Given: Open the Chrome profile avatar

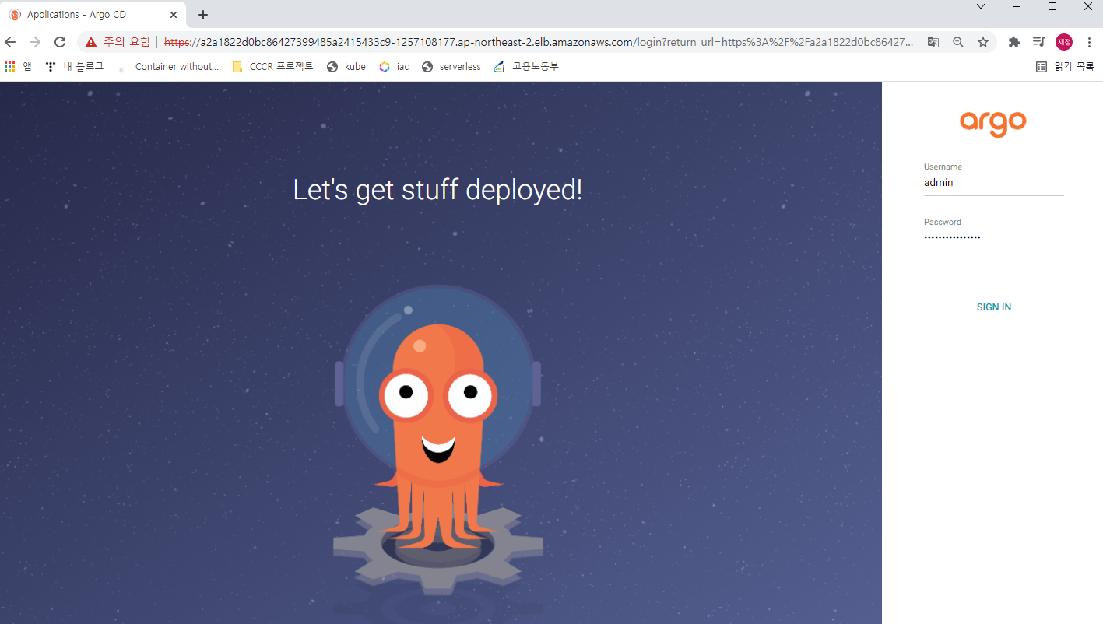Looking at the screenshot, I should tap(1064, 42).
